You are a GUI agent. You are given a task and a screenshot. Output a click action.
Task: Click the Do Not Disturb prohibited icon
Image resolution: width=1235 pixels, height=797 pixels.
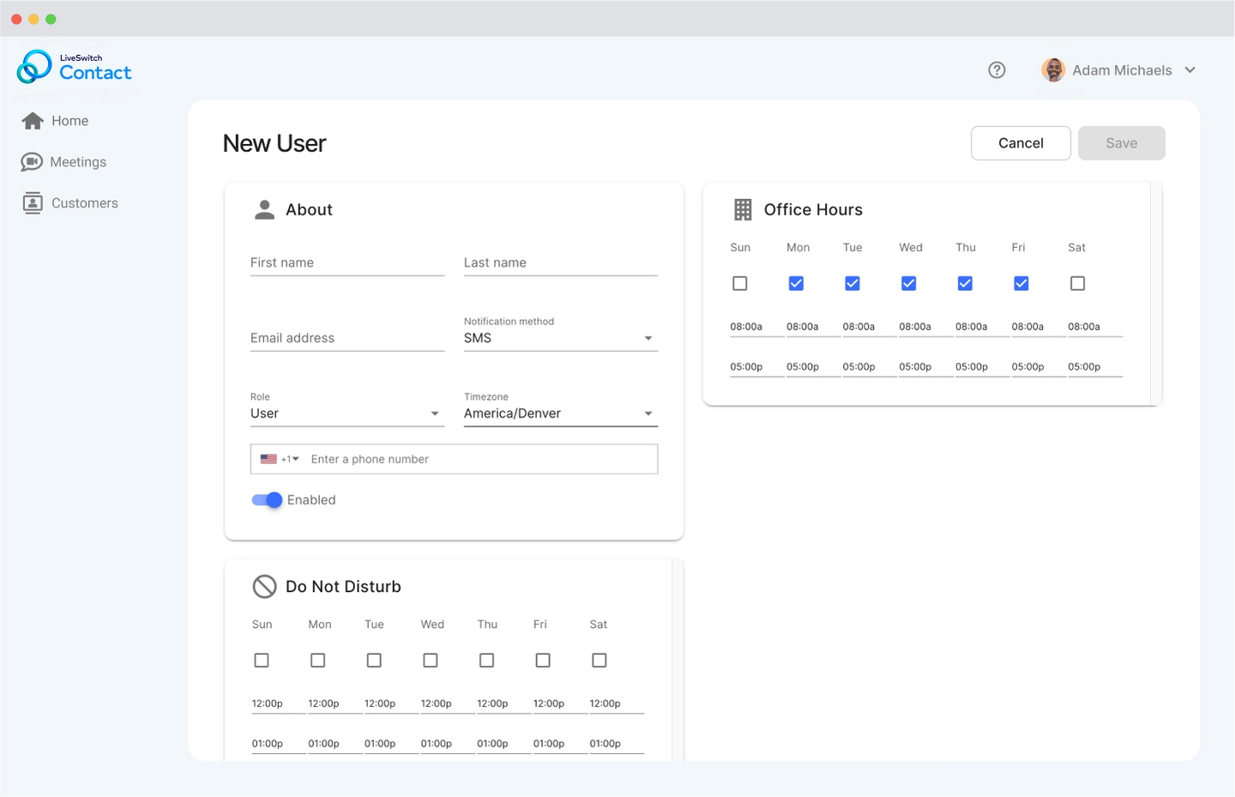point(265,587)
